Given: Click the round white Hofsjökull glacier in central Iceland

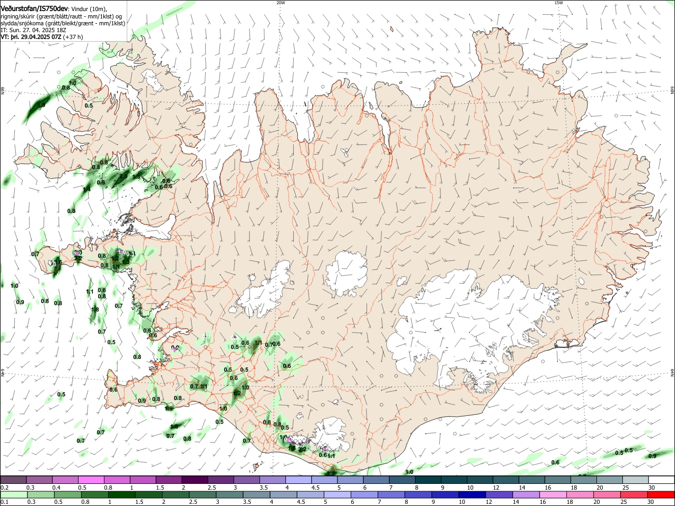Looking at the screenshot, I should (x=346, y=273).
